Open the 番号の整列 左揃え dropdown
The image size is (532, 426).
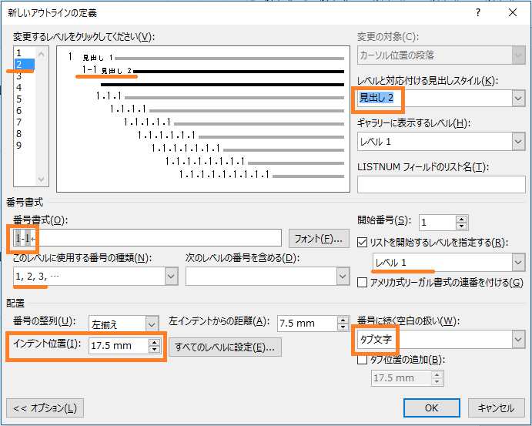point(152,324)
